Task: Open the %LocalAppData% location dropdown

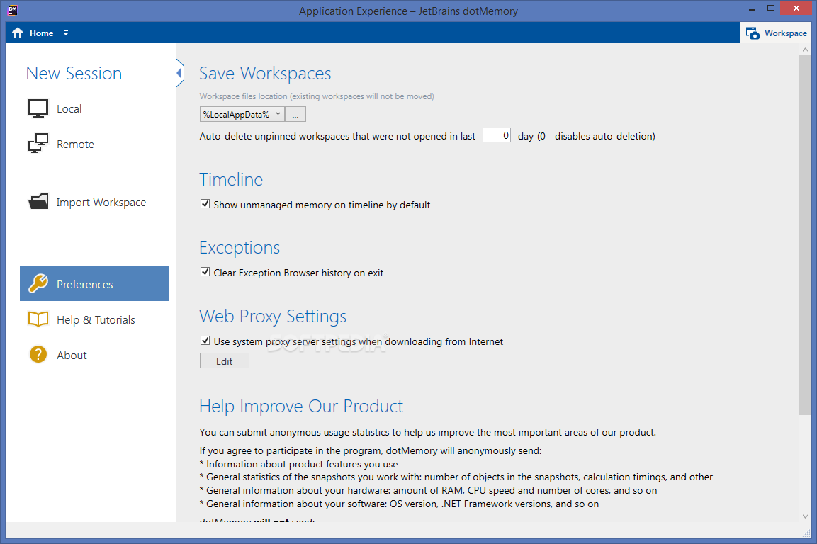Action: [242, 114]
